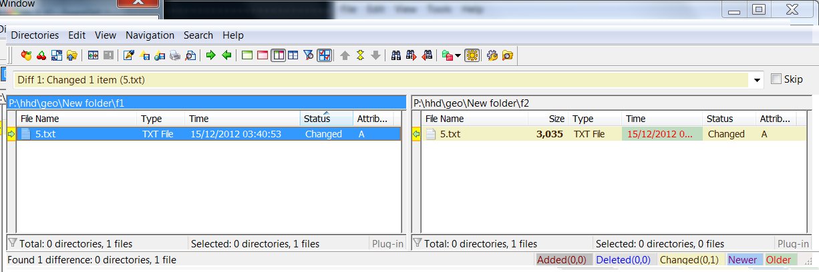The width and height of the screenshot is (819, 272).
Task: Click the green-topped single pane icon
Action: (247, 55)
